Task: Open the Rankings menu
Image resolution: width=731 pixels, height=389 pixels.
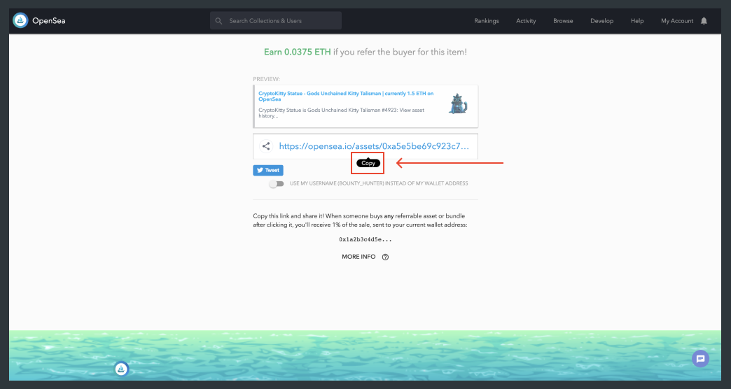Action: (x=486, y=21)
